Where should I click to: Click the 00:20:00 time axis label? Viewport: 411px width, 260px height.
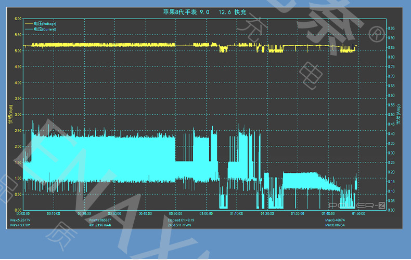(84, 214)
